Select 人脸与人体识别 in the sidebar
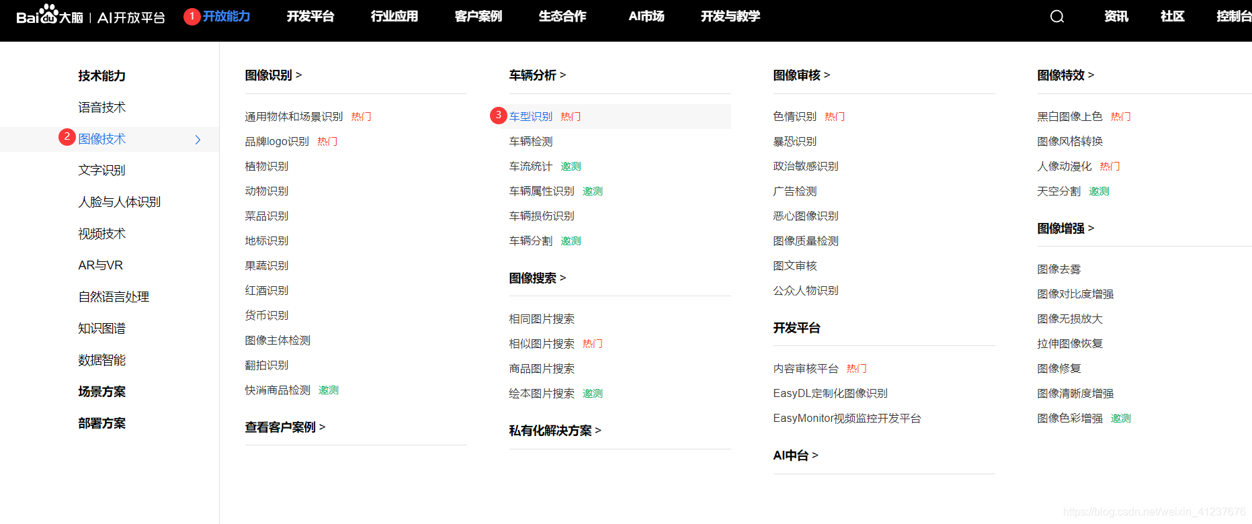Viewport: 1252px width, 524px height. (x=120, y=202)
